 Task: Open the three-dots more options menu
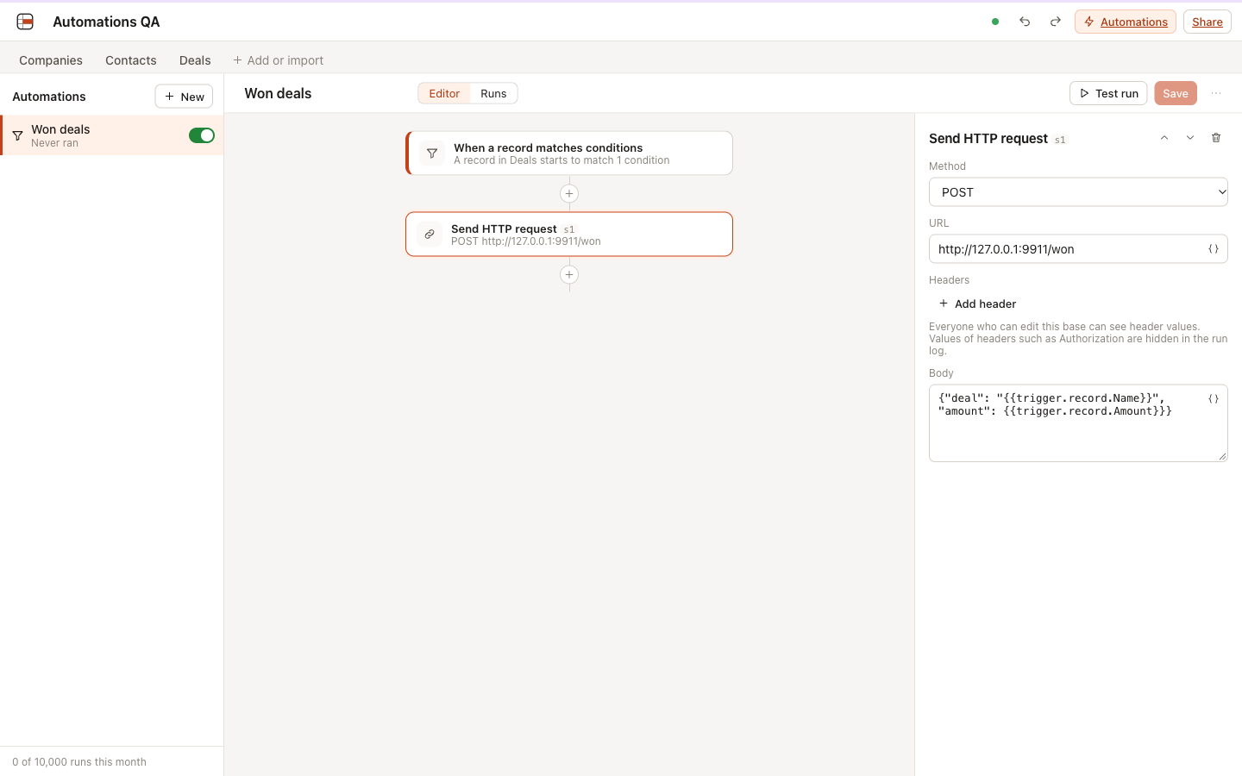tap(1216, 93)
